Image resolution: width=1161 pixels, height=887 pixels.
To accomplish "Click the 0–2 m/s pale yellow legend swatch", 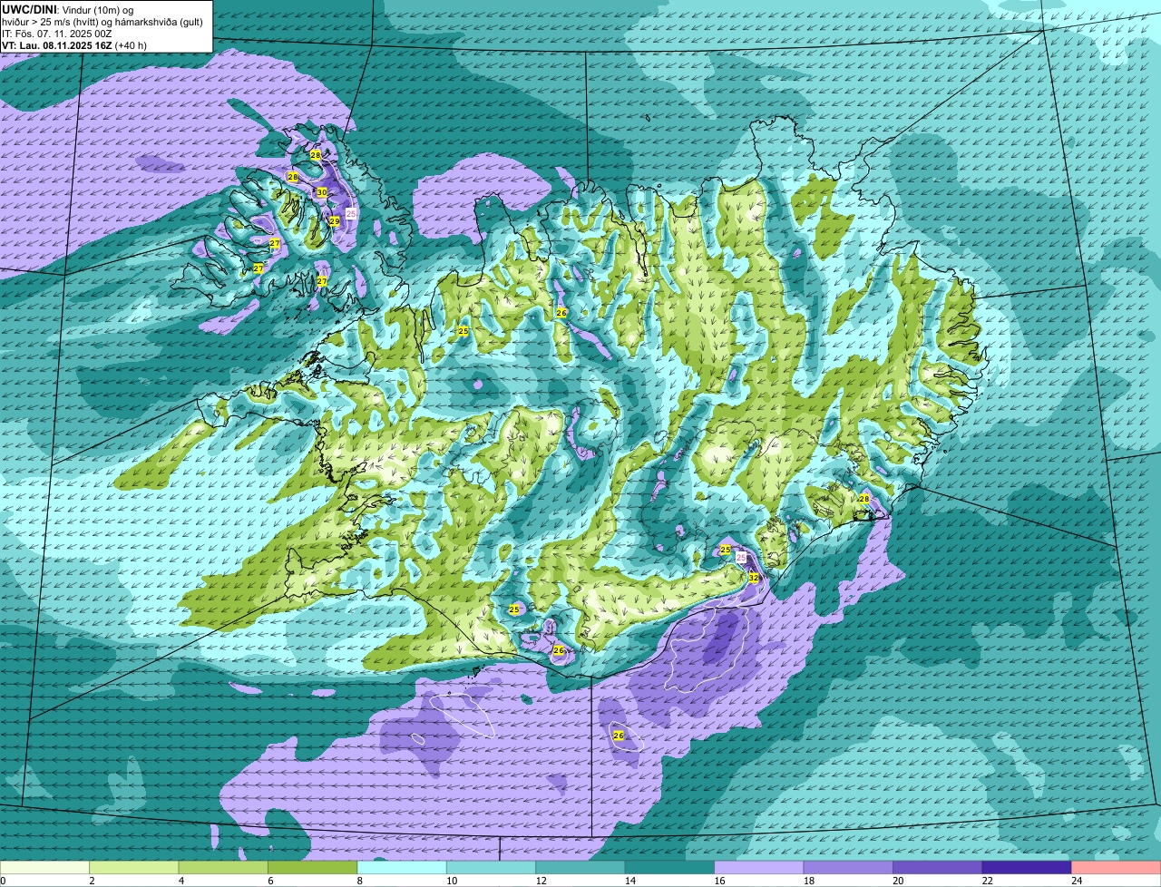I will pos(45,868).
